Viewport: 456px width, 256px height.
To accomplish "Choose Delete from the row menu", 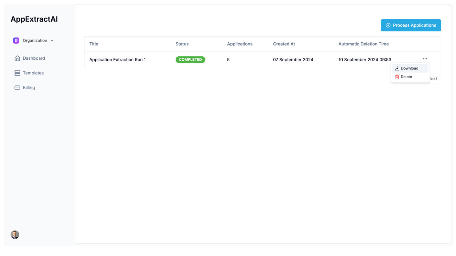I will [x=410, y=77].
